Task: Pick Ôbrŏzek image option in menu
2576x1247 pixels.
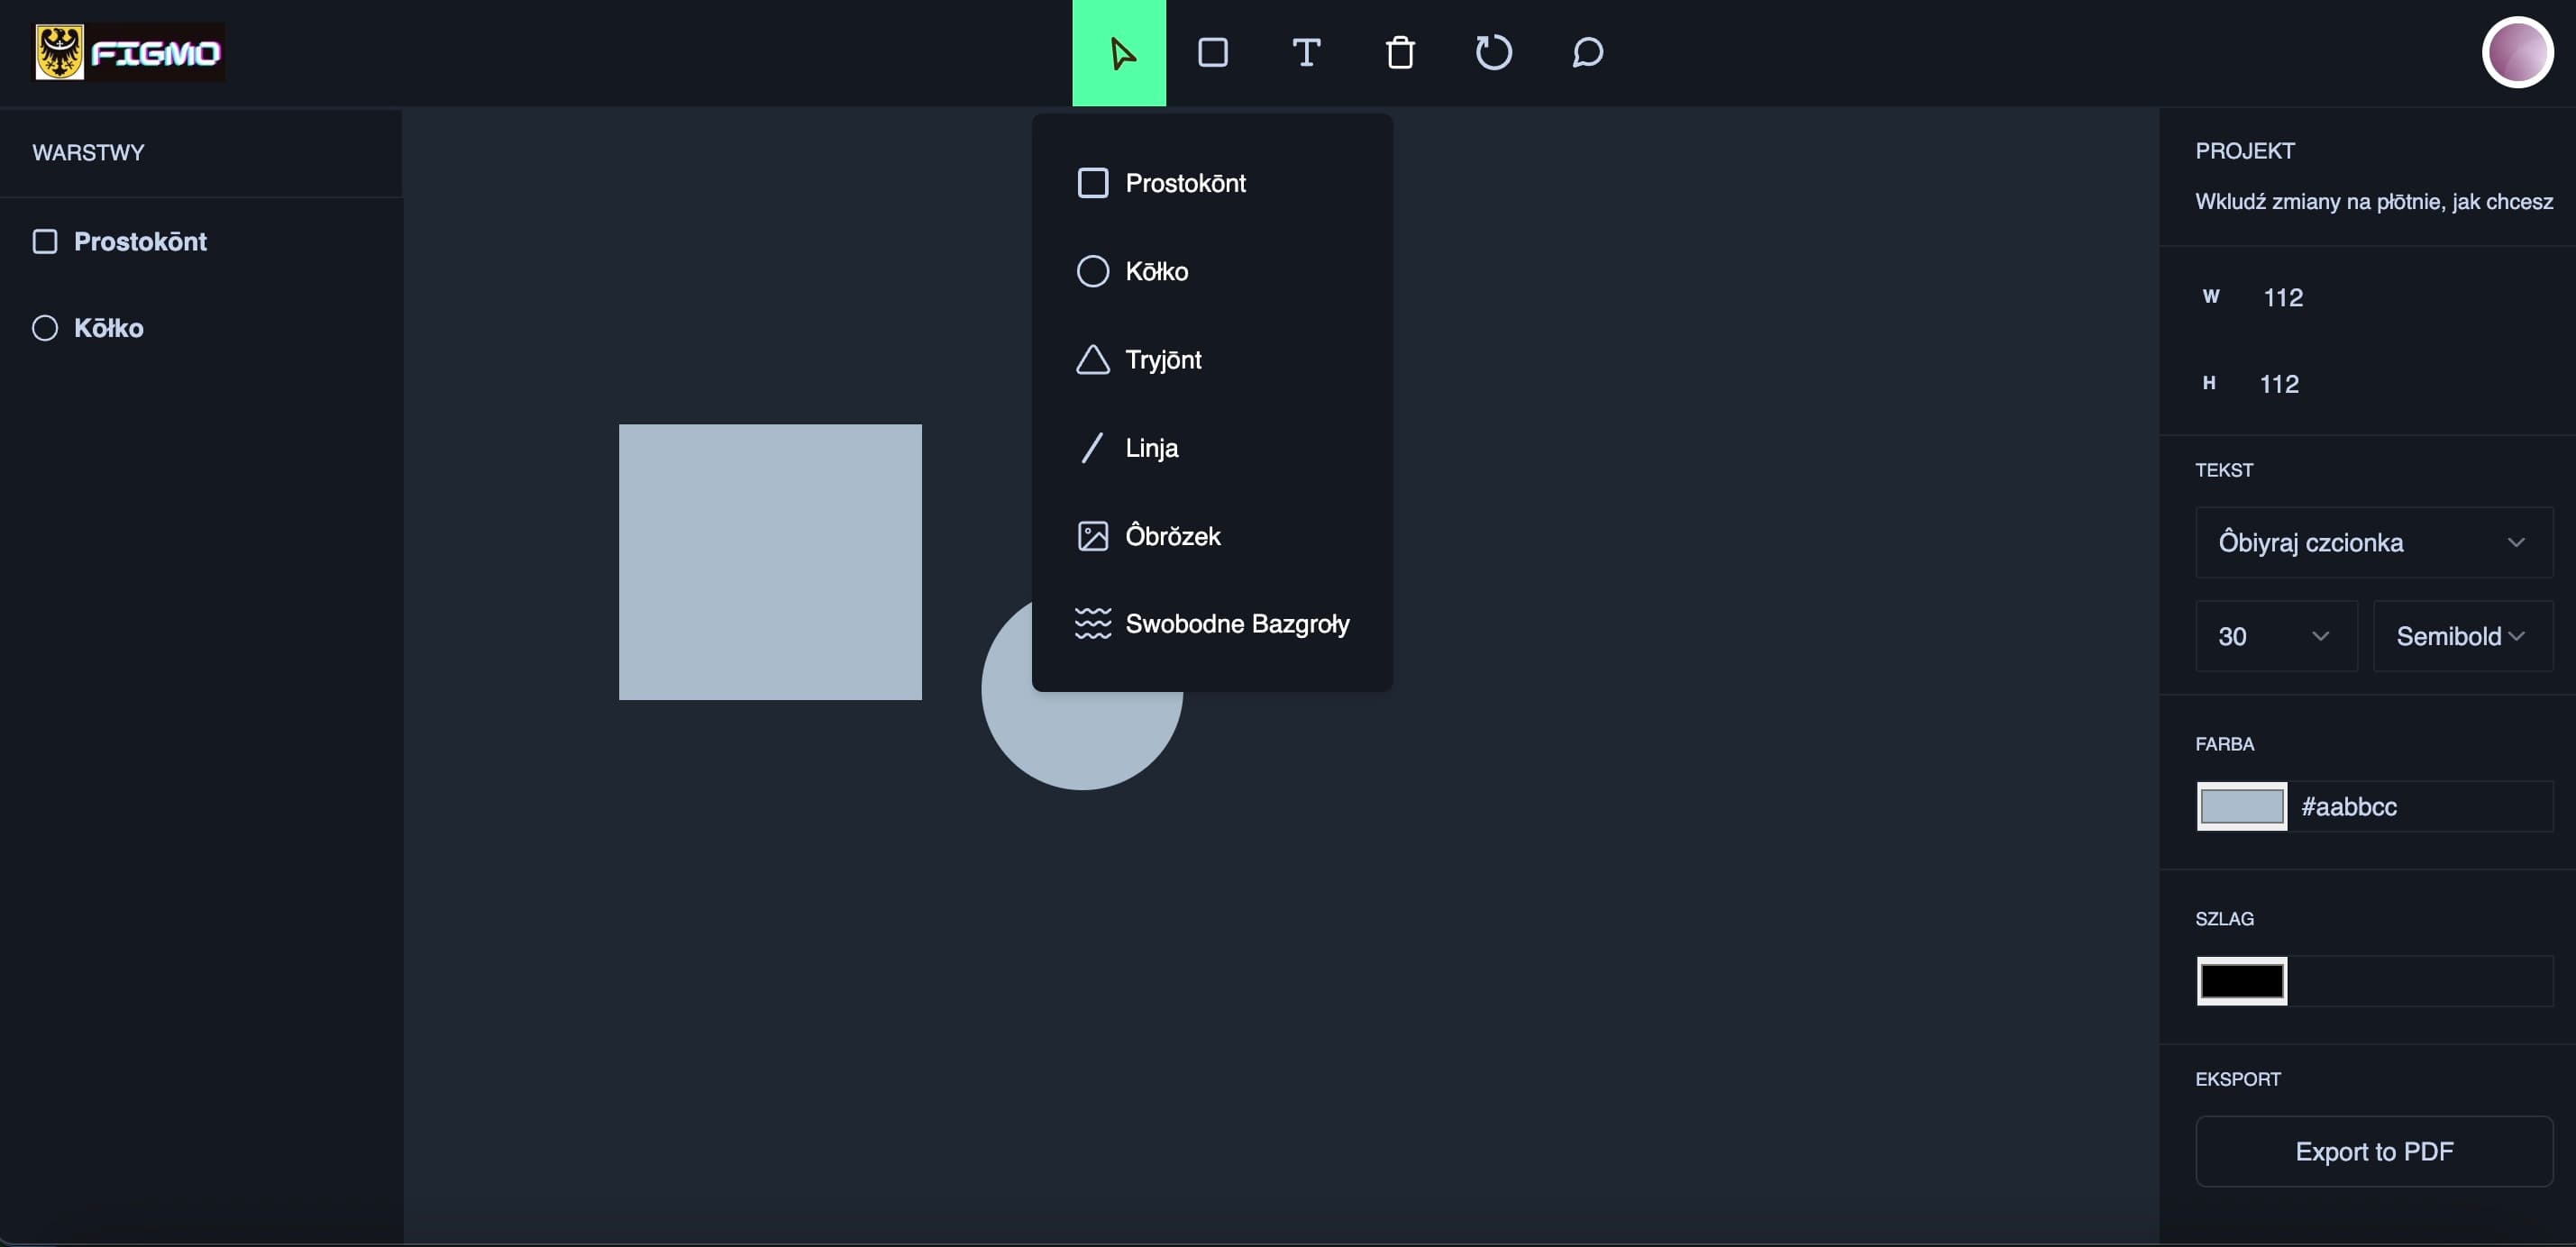Action: click(1172, 536)
